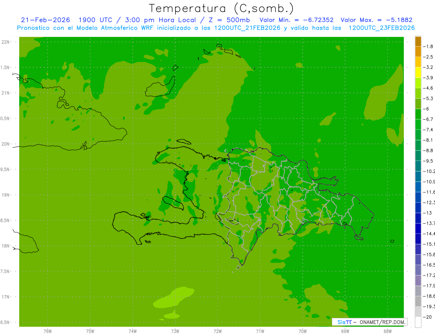
Task: Click the olive green colorbar segment between -5.3 and -6
Action: 418,104
